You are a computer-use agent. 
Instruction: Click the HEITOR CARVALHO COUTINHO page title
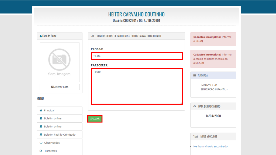(x=136, y=15)
